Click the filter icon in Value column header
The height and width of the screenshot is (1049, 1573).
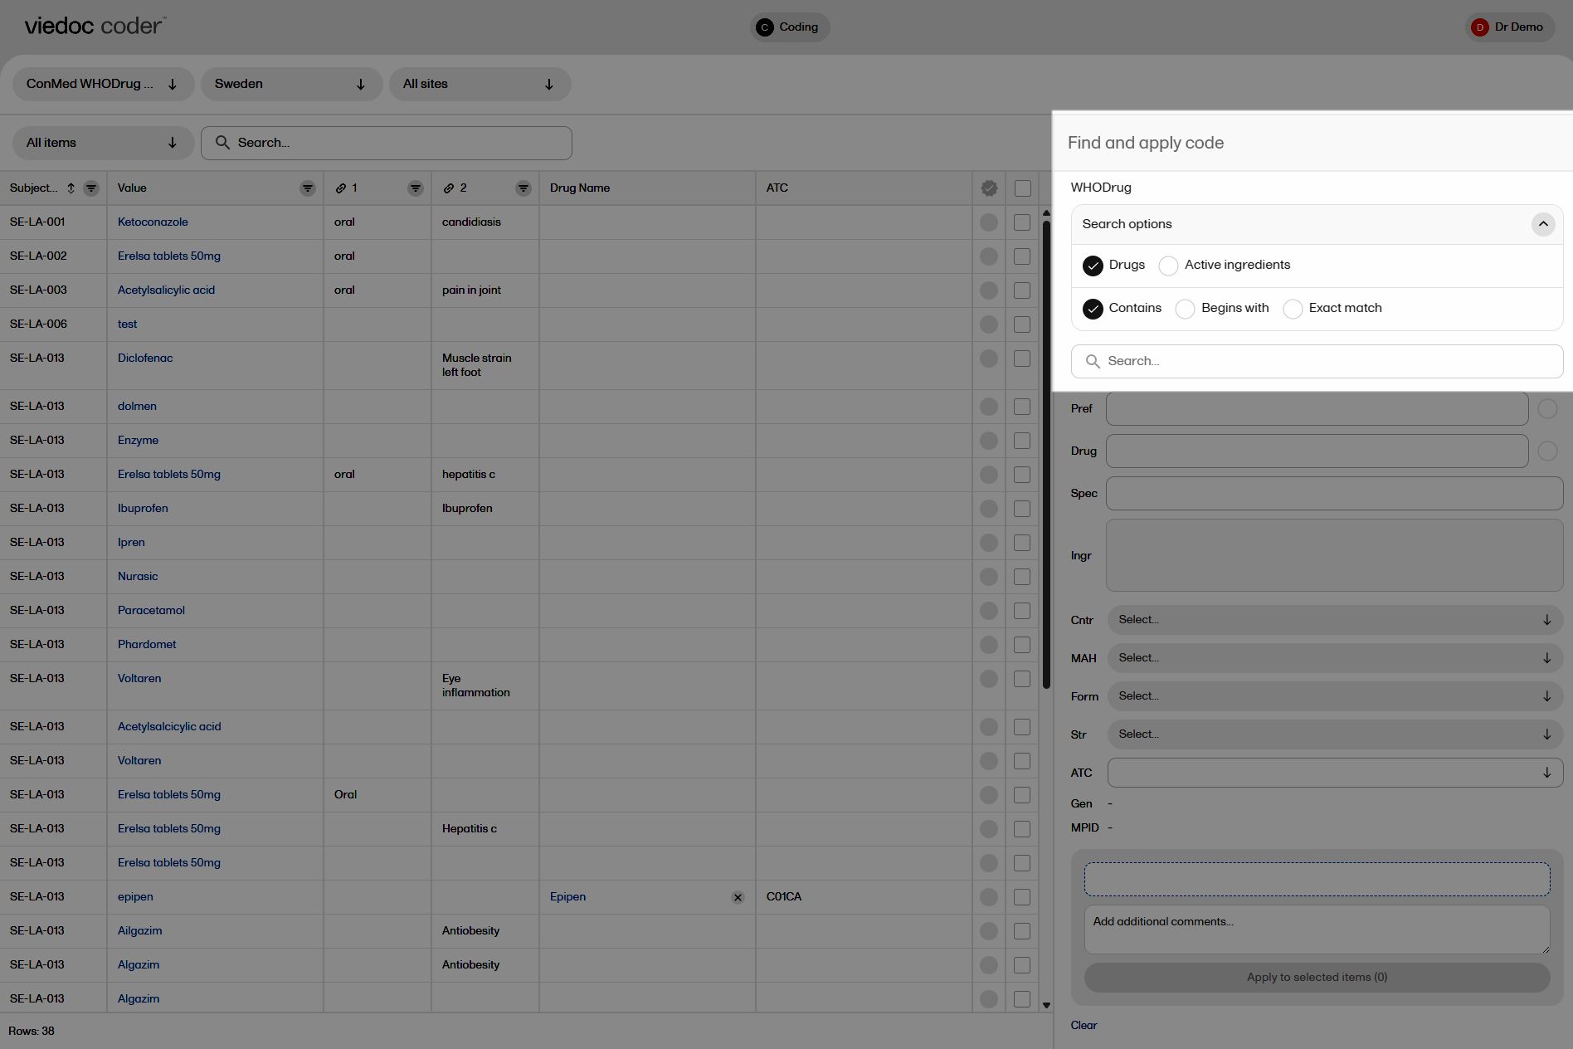pyautogui.click(x=307, y=188)
